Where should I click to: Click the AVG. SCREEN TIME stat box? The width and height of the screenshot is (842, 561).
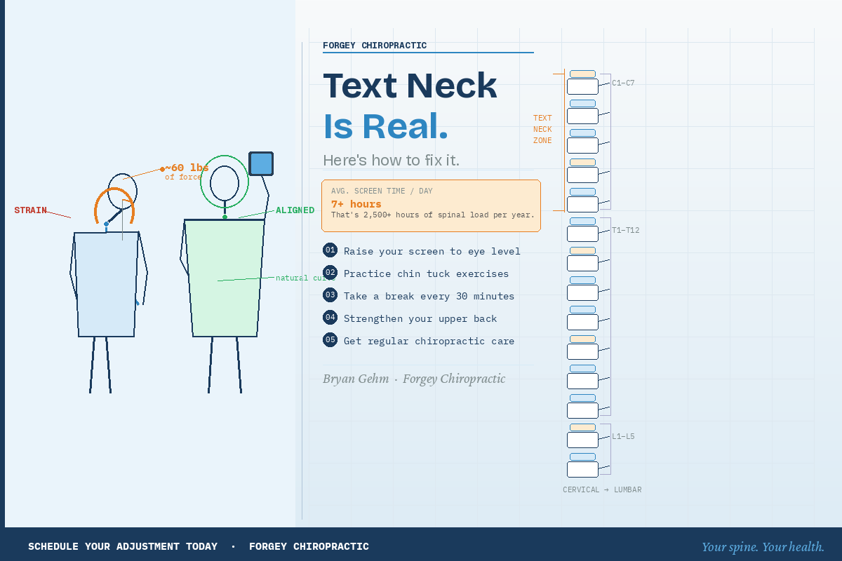coord(431,205)
